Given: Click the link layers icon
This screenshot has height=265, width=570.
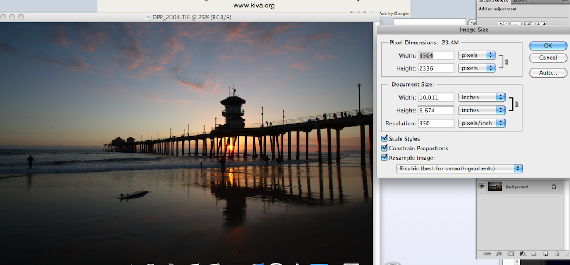Looking at the screenshot, I should [486, 254].
